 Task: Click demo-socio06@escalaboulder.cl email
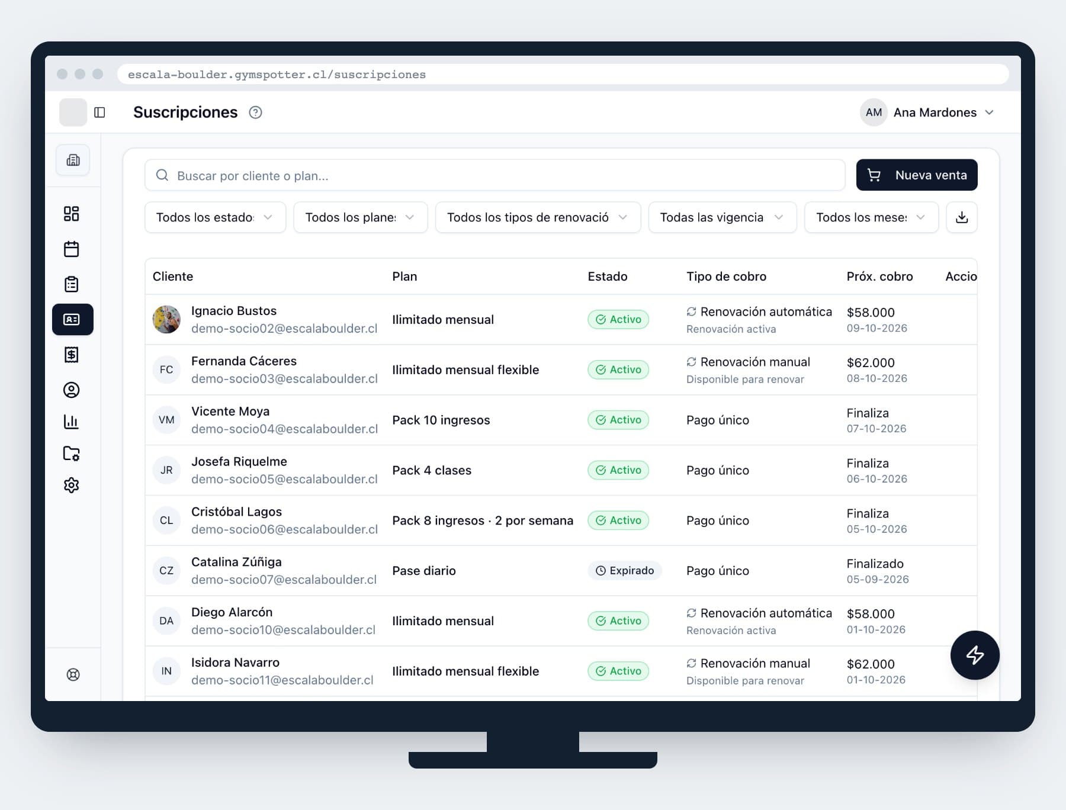(x=284, y=529)
